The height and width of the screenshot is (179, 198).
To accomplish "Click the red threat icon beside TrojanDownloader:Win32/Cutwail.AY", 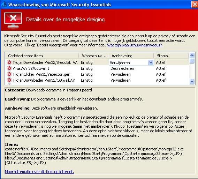I will point(9,80).
